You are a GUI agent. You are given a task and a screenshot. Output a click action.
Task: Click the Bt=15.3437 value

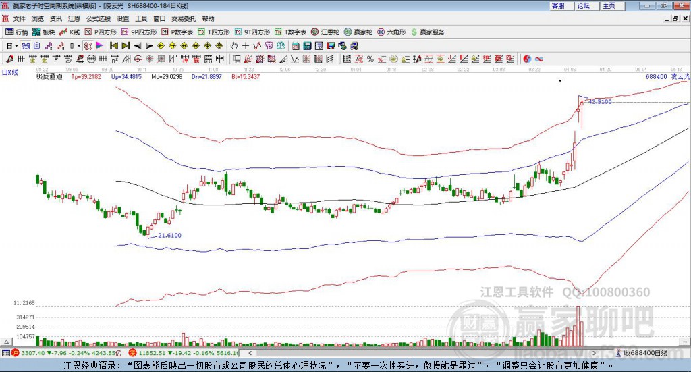(246, 77)
